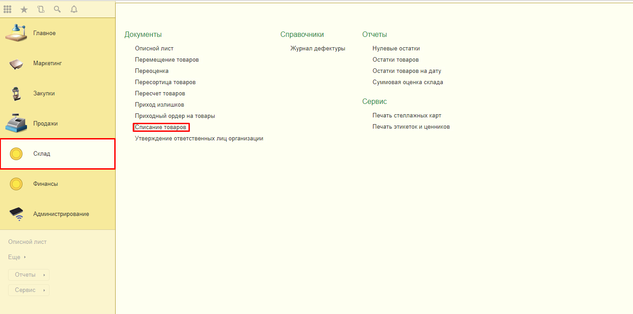Expand the Еще submenu arrow
Viewport: 633px width, 314px height.
point(25,257)
